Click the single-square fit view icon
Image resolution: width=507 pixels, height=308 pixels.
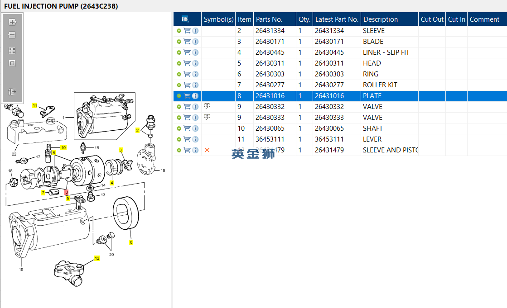click(12, 63)
